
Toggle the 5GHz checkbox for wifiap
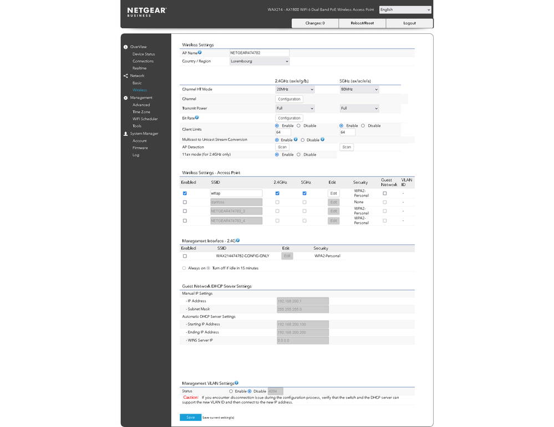click(304, 193)
